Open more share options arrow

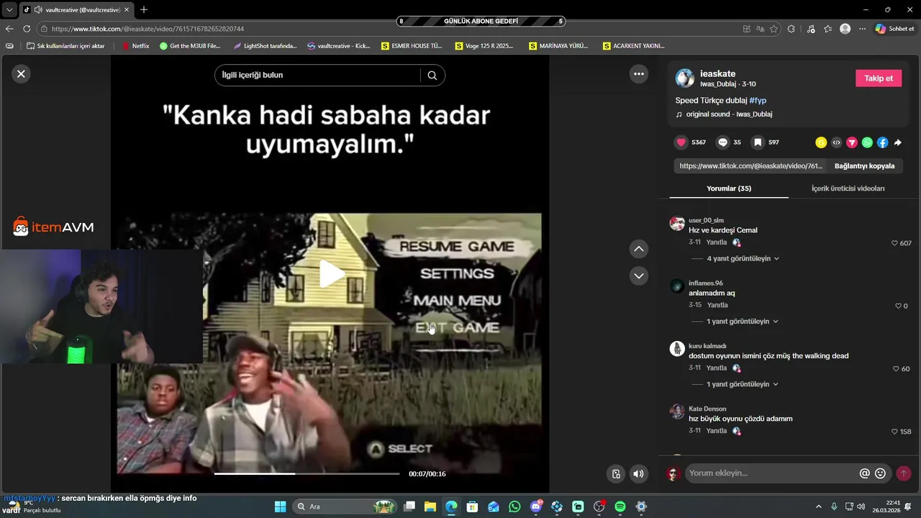(897, 142)
